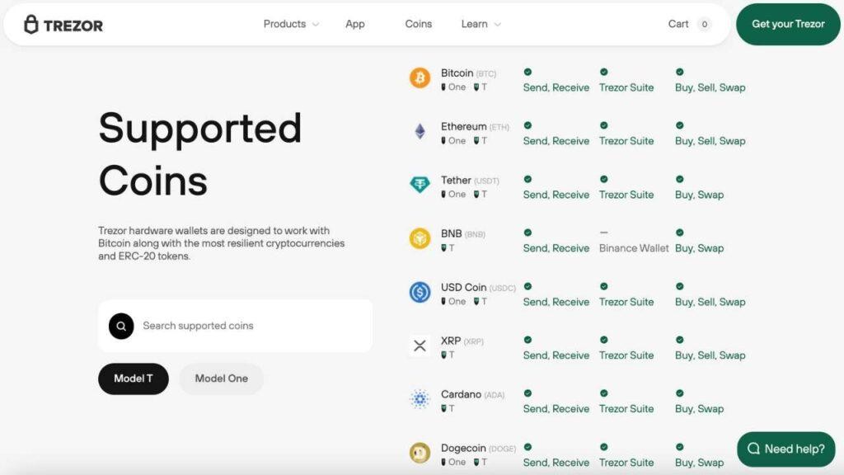Click the Ethereum Model T device icon
Image resolution: width=844 pixels, height=475 pixels.
click(476, 140)
